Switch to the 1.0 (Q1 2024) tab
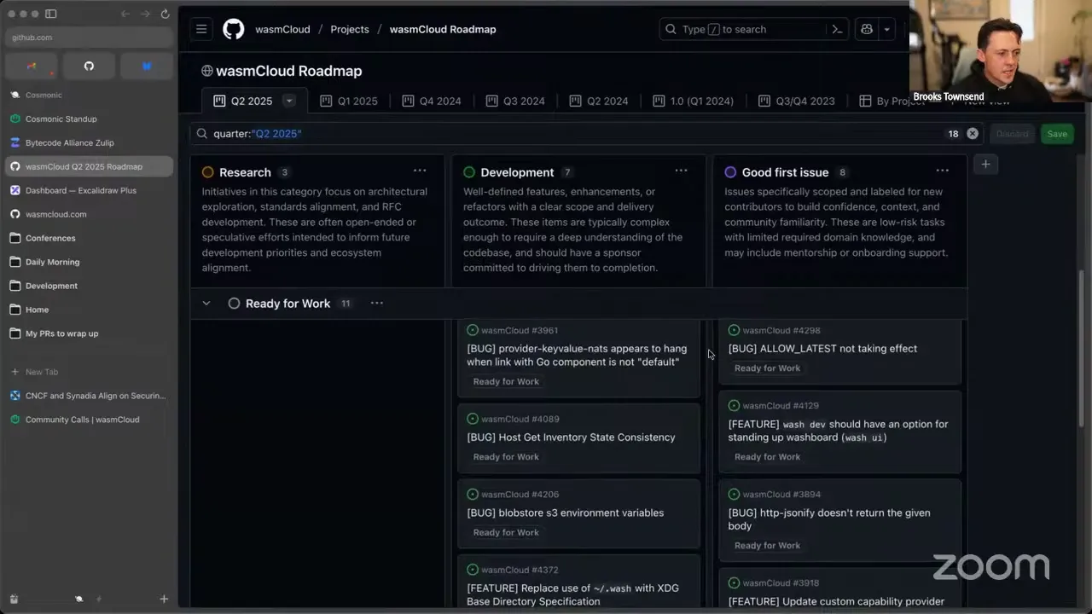Screen dimensions: 1092x614 pos(694,101)
